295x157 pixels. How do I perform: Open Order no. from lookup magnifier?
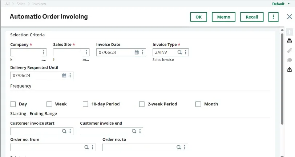[86, 148]
